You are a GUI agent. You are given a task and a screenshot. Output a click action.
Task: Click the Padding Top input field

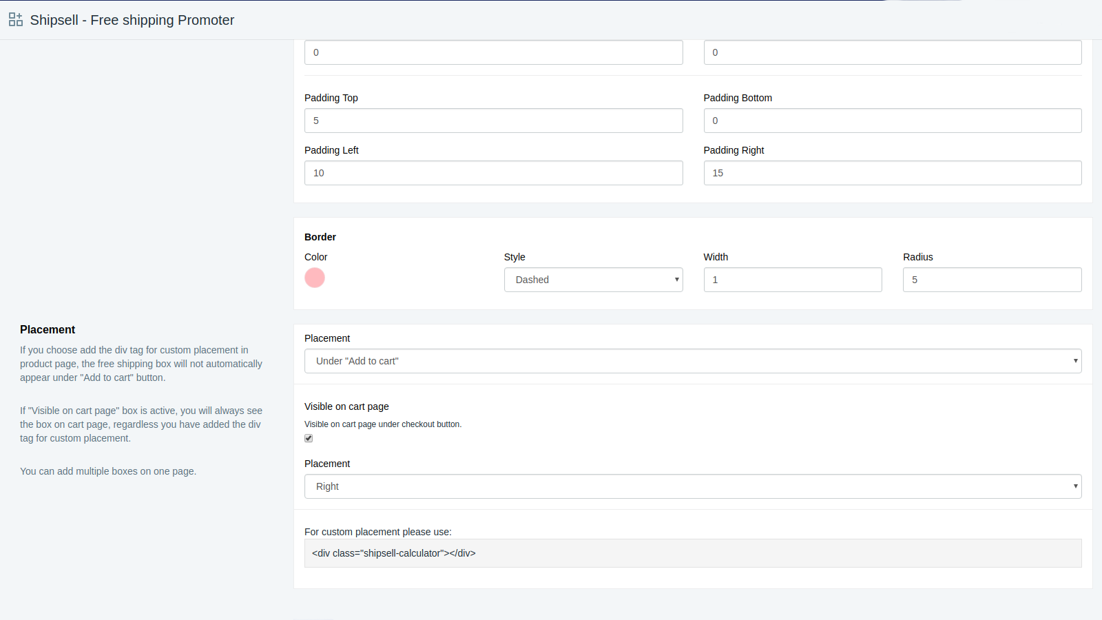(493, 121)
